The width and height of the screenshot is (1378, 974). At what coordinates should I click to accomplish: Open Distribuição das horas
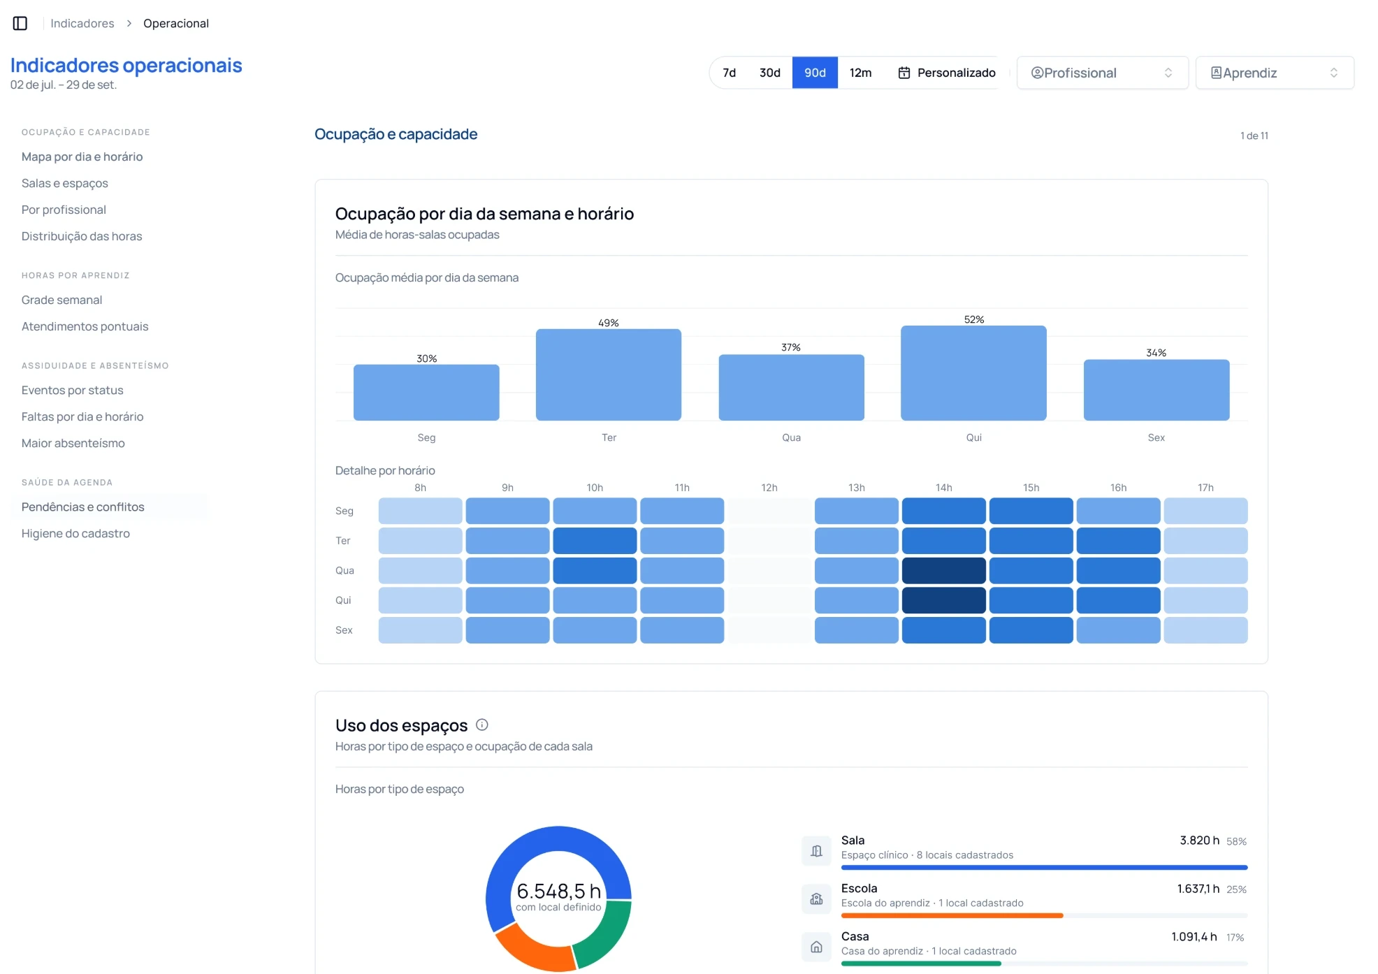coord(82,236)
